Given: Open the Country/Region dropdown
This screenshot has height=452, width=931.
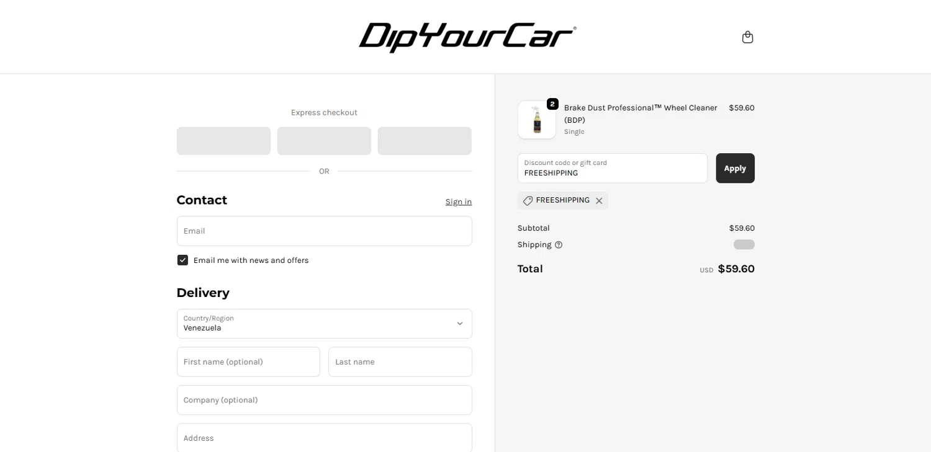Looking at the screenshot, I should pos(324,324).
